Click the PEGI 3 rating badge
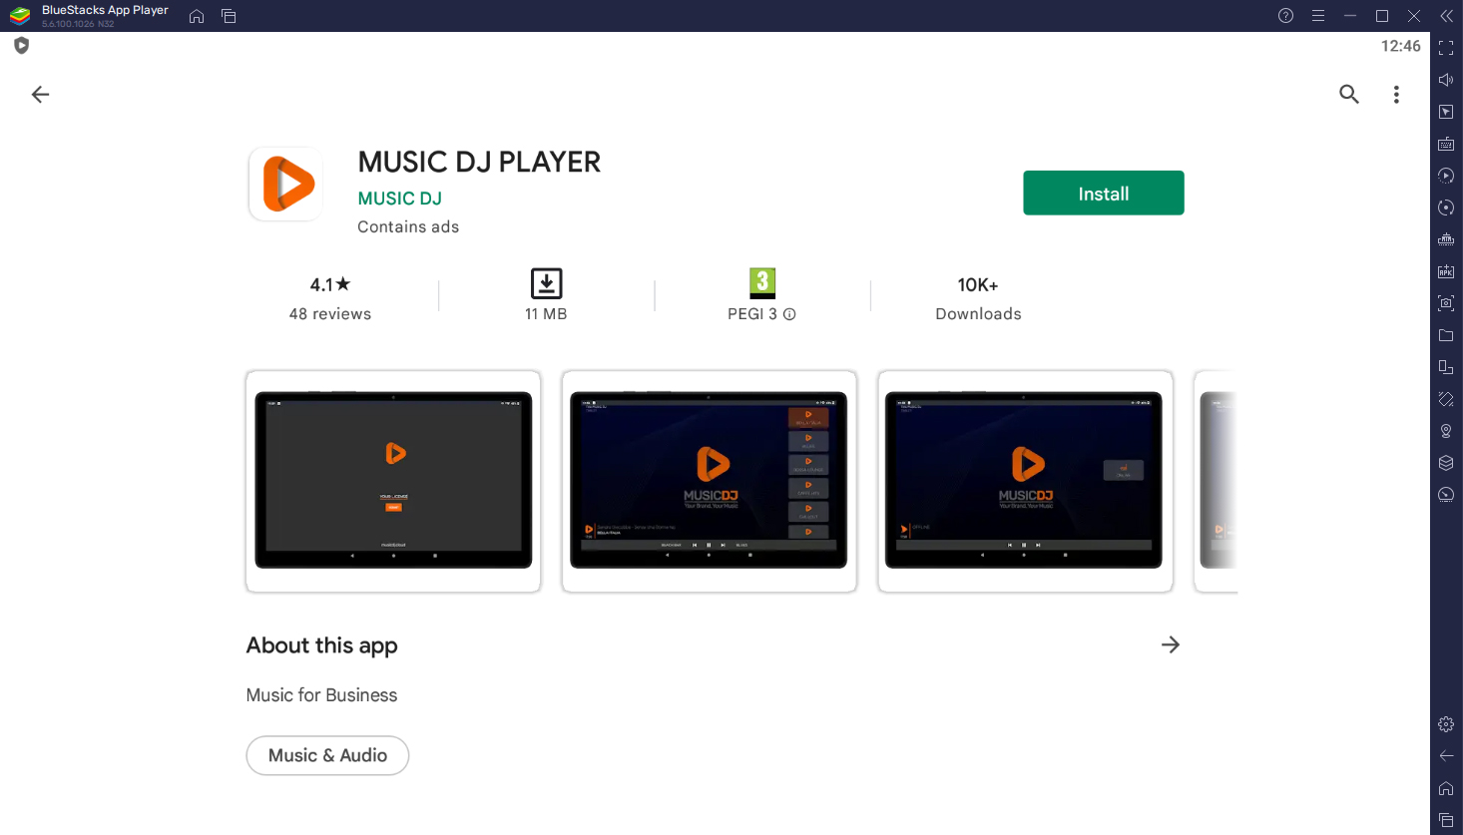1463x835 pixels. click(x=762, y=283)
